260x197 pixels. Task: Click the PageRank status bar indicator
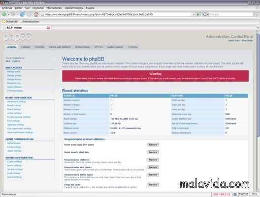click(243, 194)
